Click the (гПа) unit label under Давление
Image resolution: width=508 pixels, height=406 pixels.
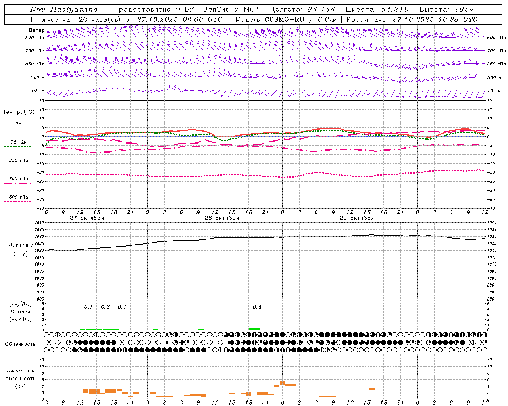coord(21,254)
